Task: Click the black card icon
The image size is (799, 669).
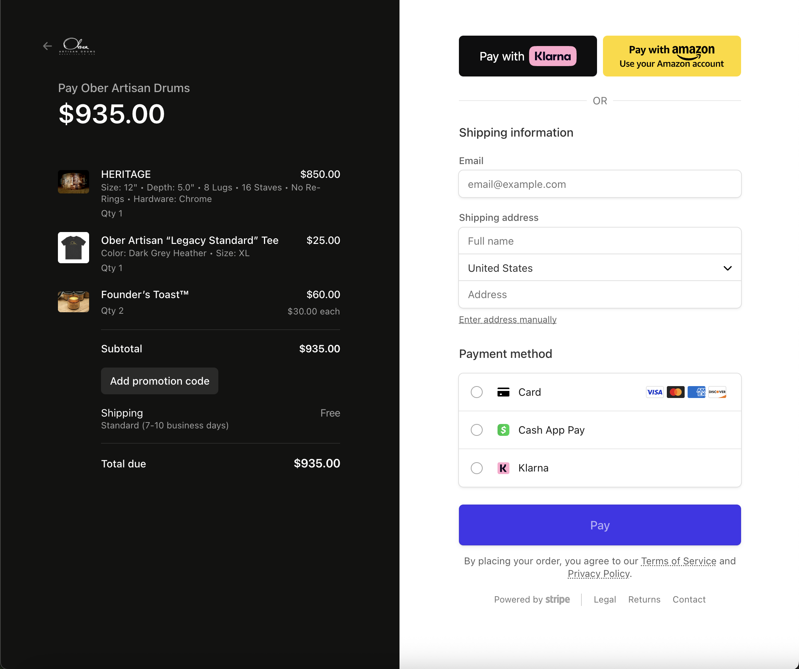Action: click(x=503, y=392)
